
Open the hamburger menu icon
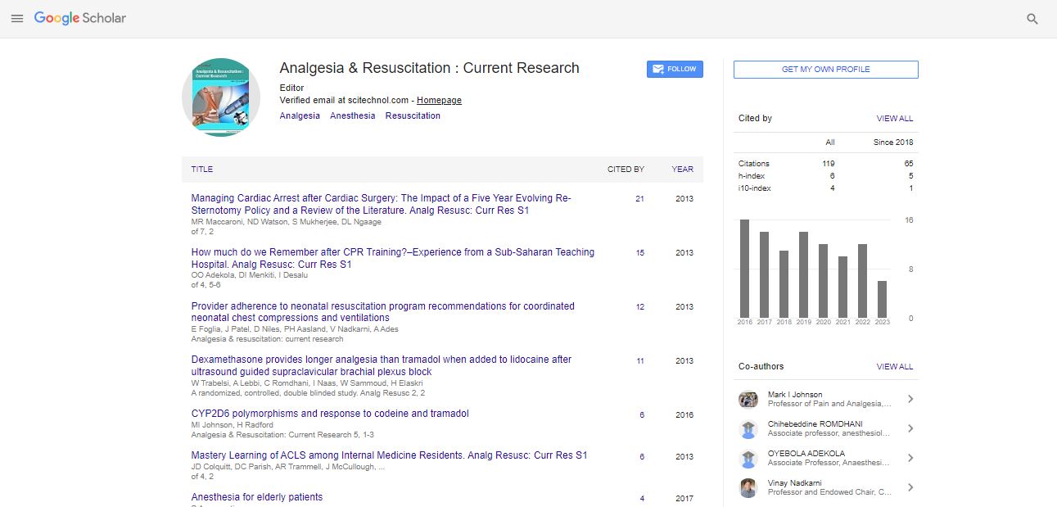click(x=17, y=18)
